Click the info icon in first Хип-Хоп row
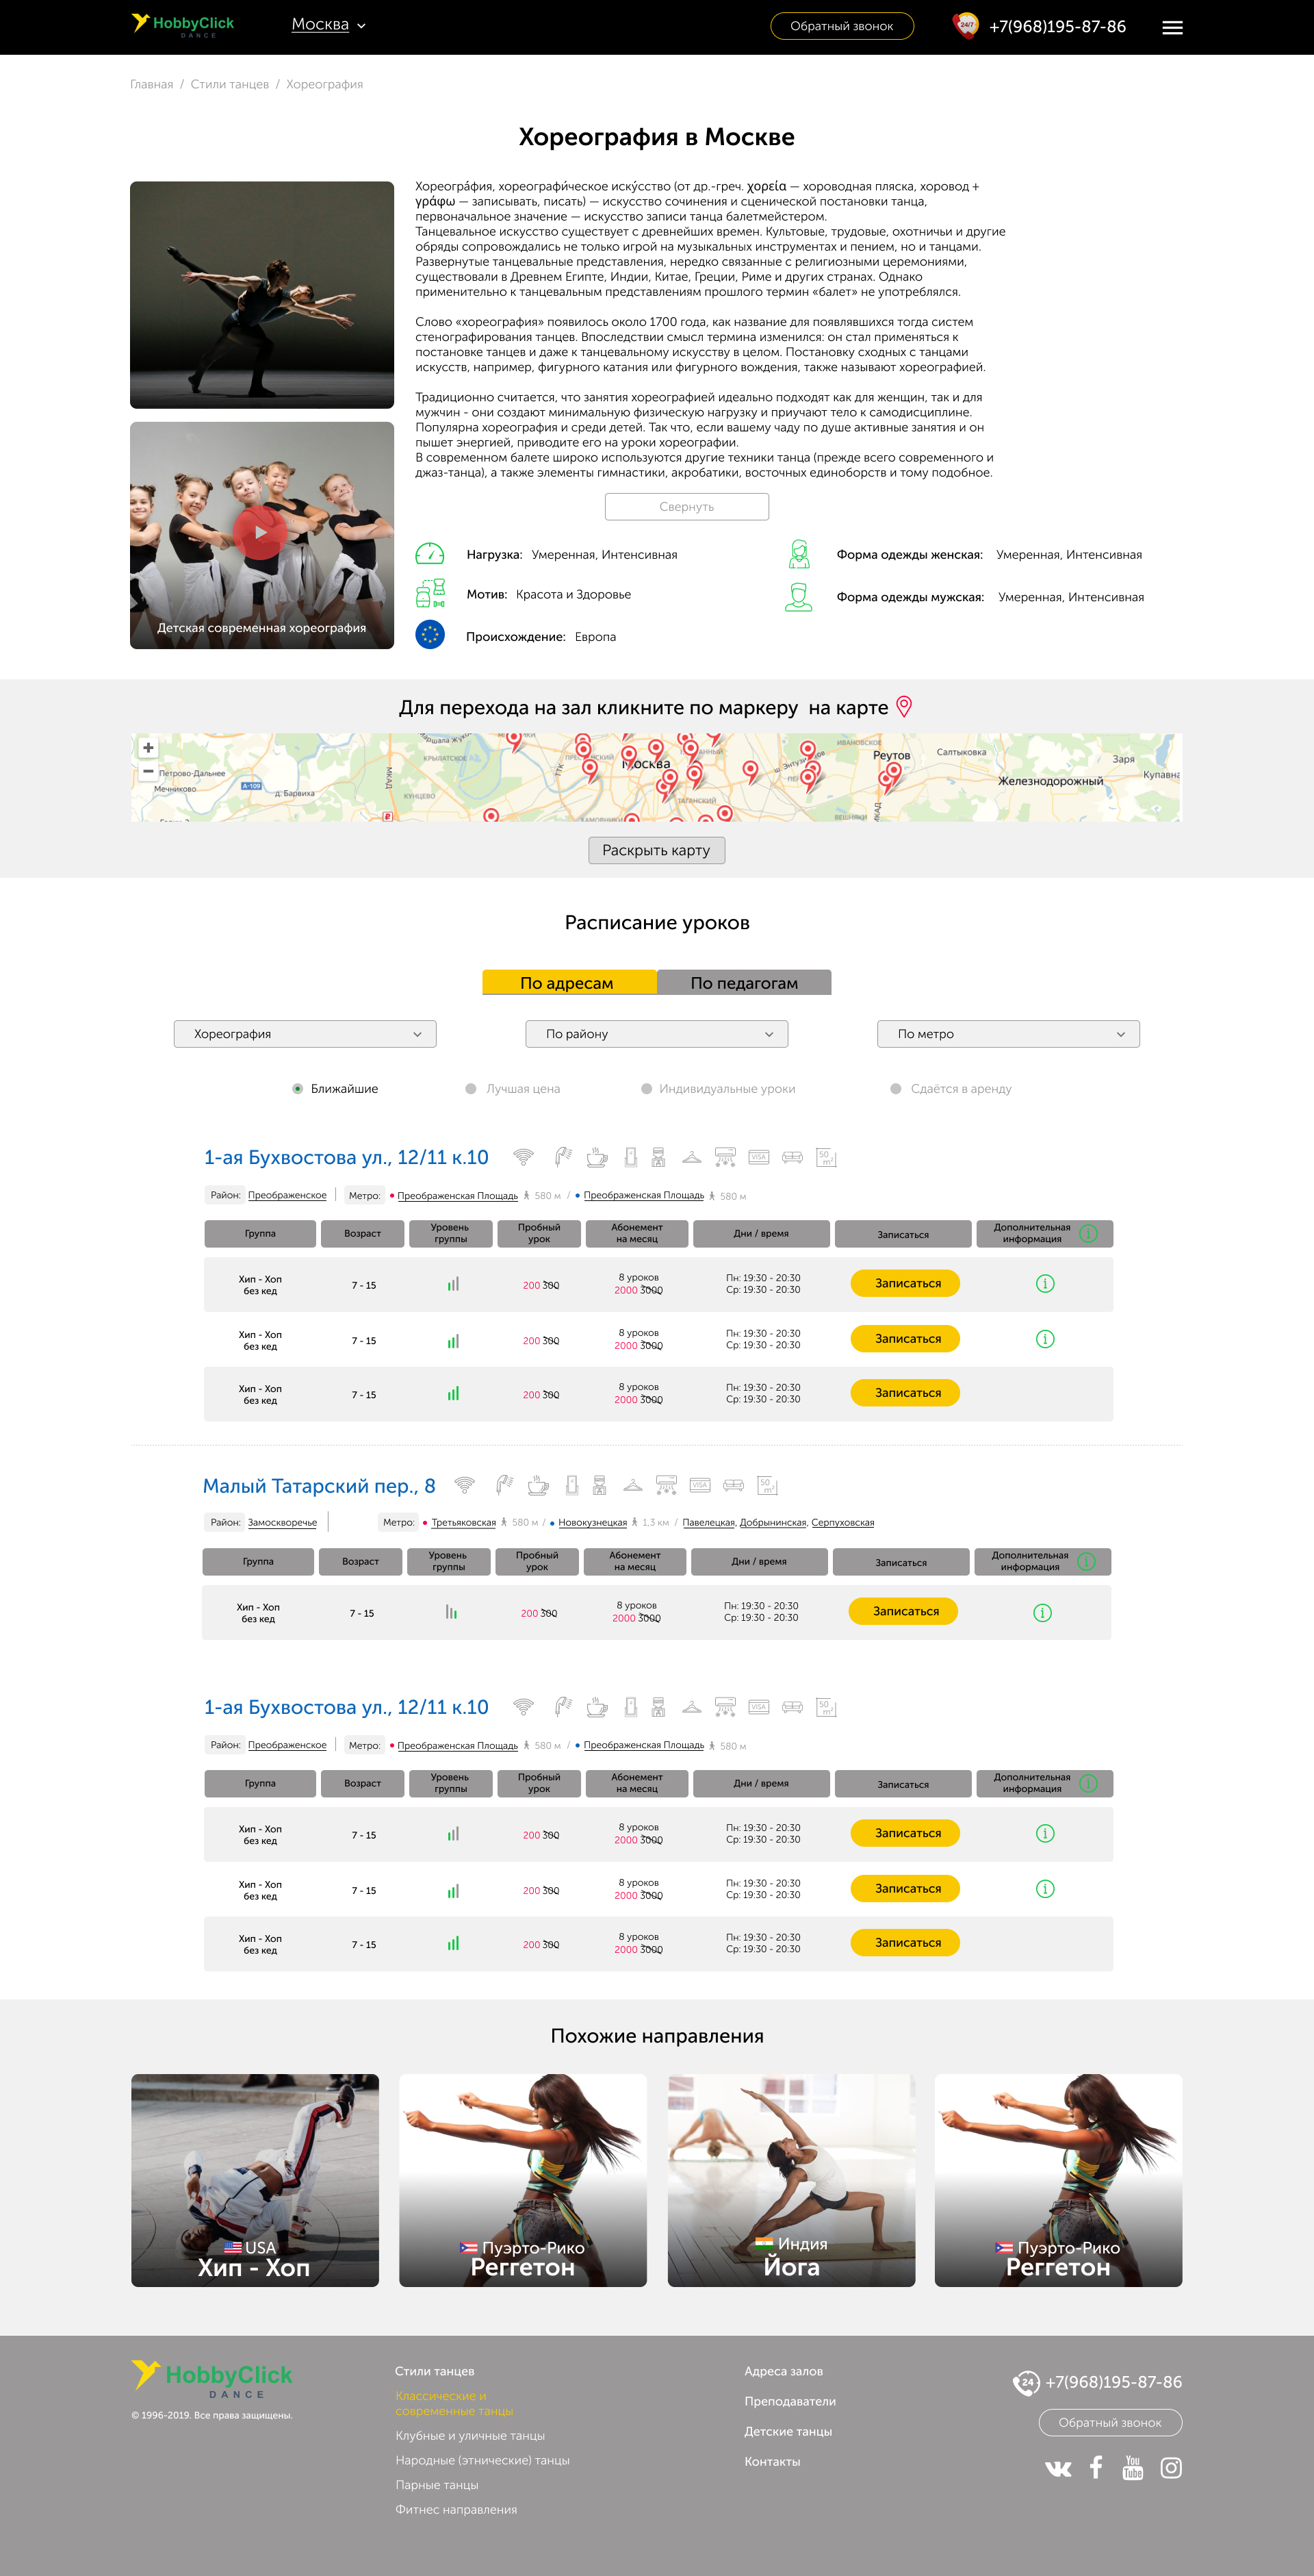This screenshot has height=2576, width=1314. point(1044,1283)
